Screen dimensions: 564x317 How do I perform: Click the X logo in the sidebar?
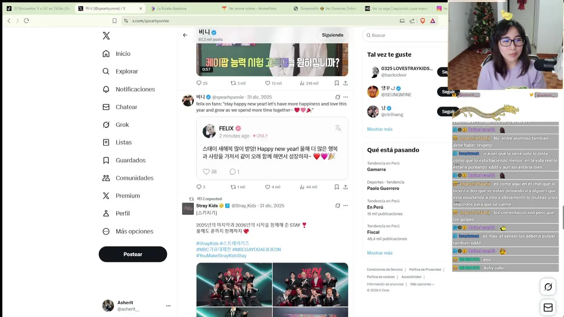tap(106, 36)
